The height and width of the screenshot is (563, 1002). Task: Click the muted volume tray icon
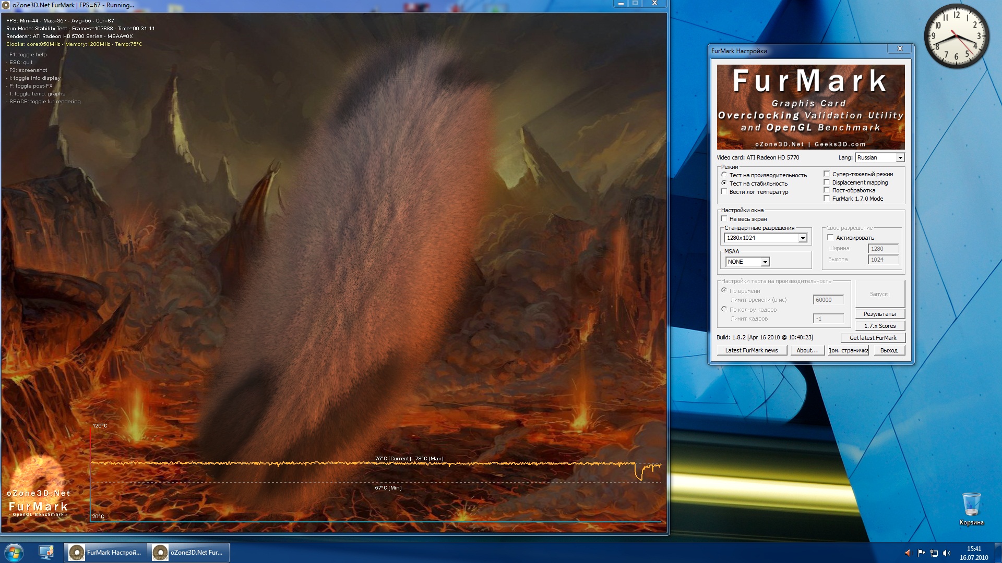(x=908, y=553)
